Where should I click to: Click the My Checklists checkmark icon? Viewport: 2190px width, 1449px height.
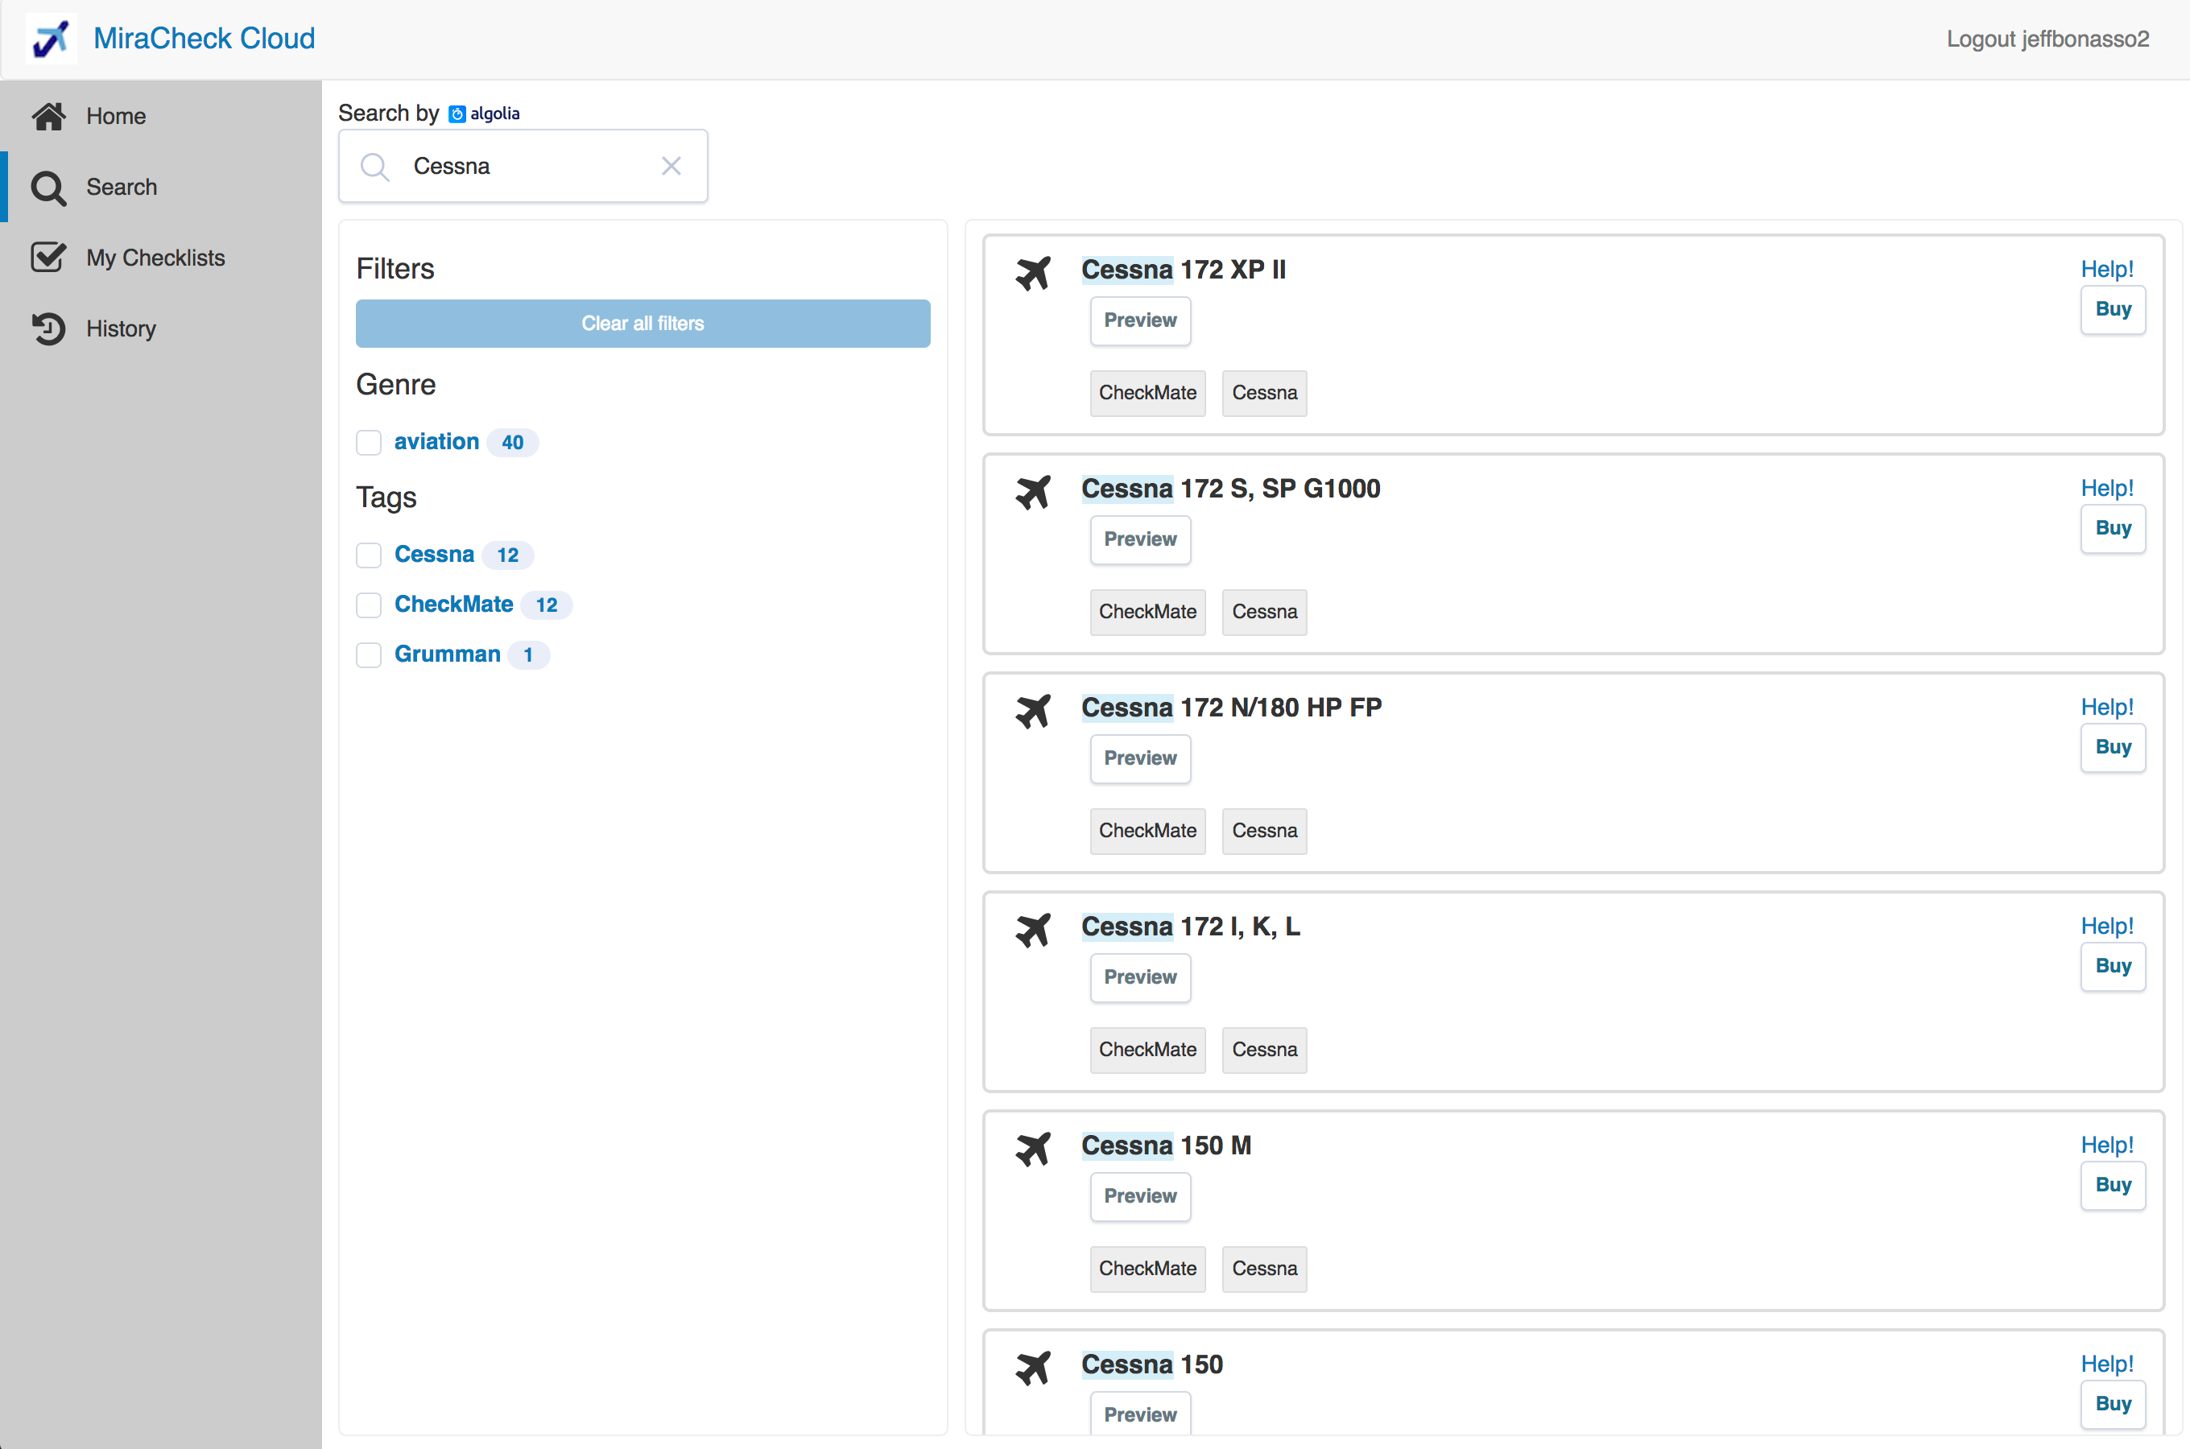coord(48,258)
